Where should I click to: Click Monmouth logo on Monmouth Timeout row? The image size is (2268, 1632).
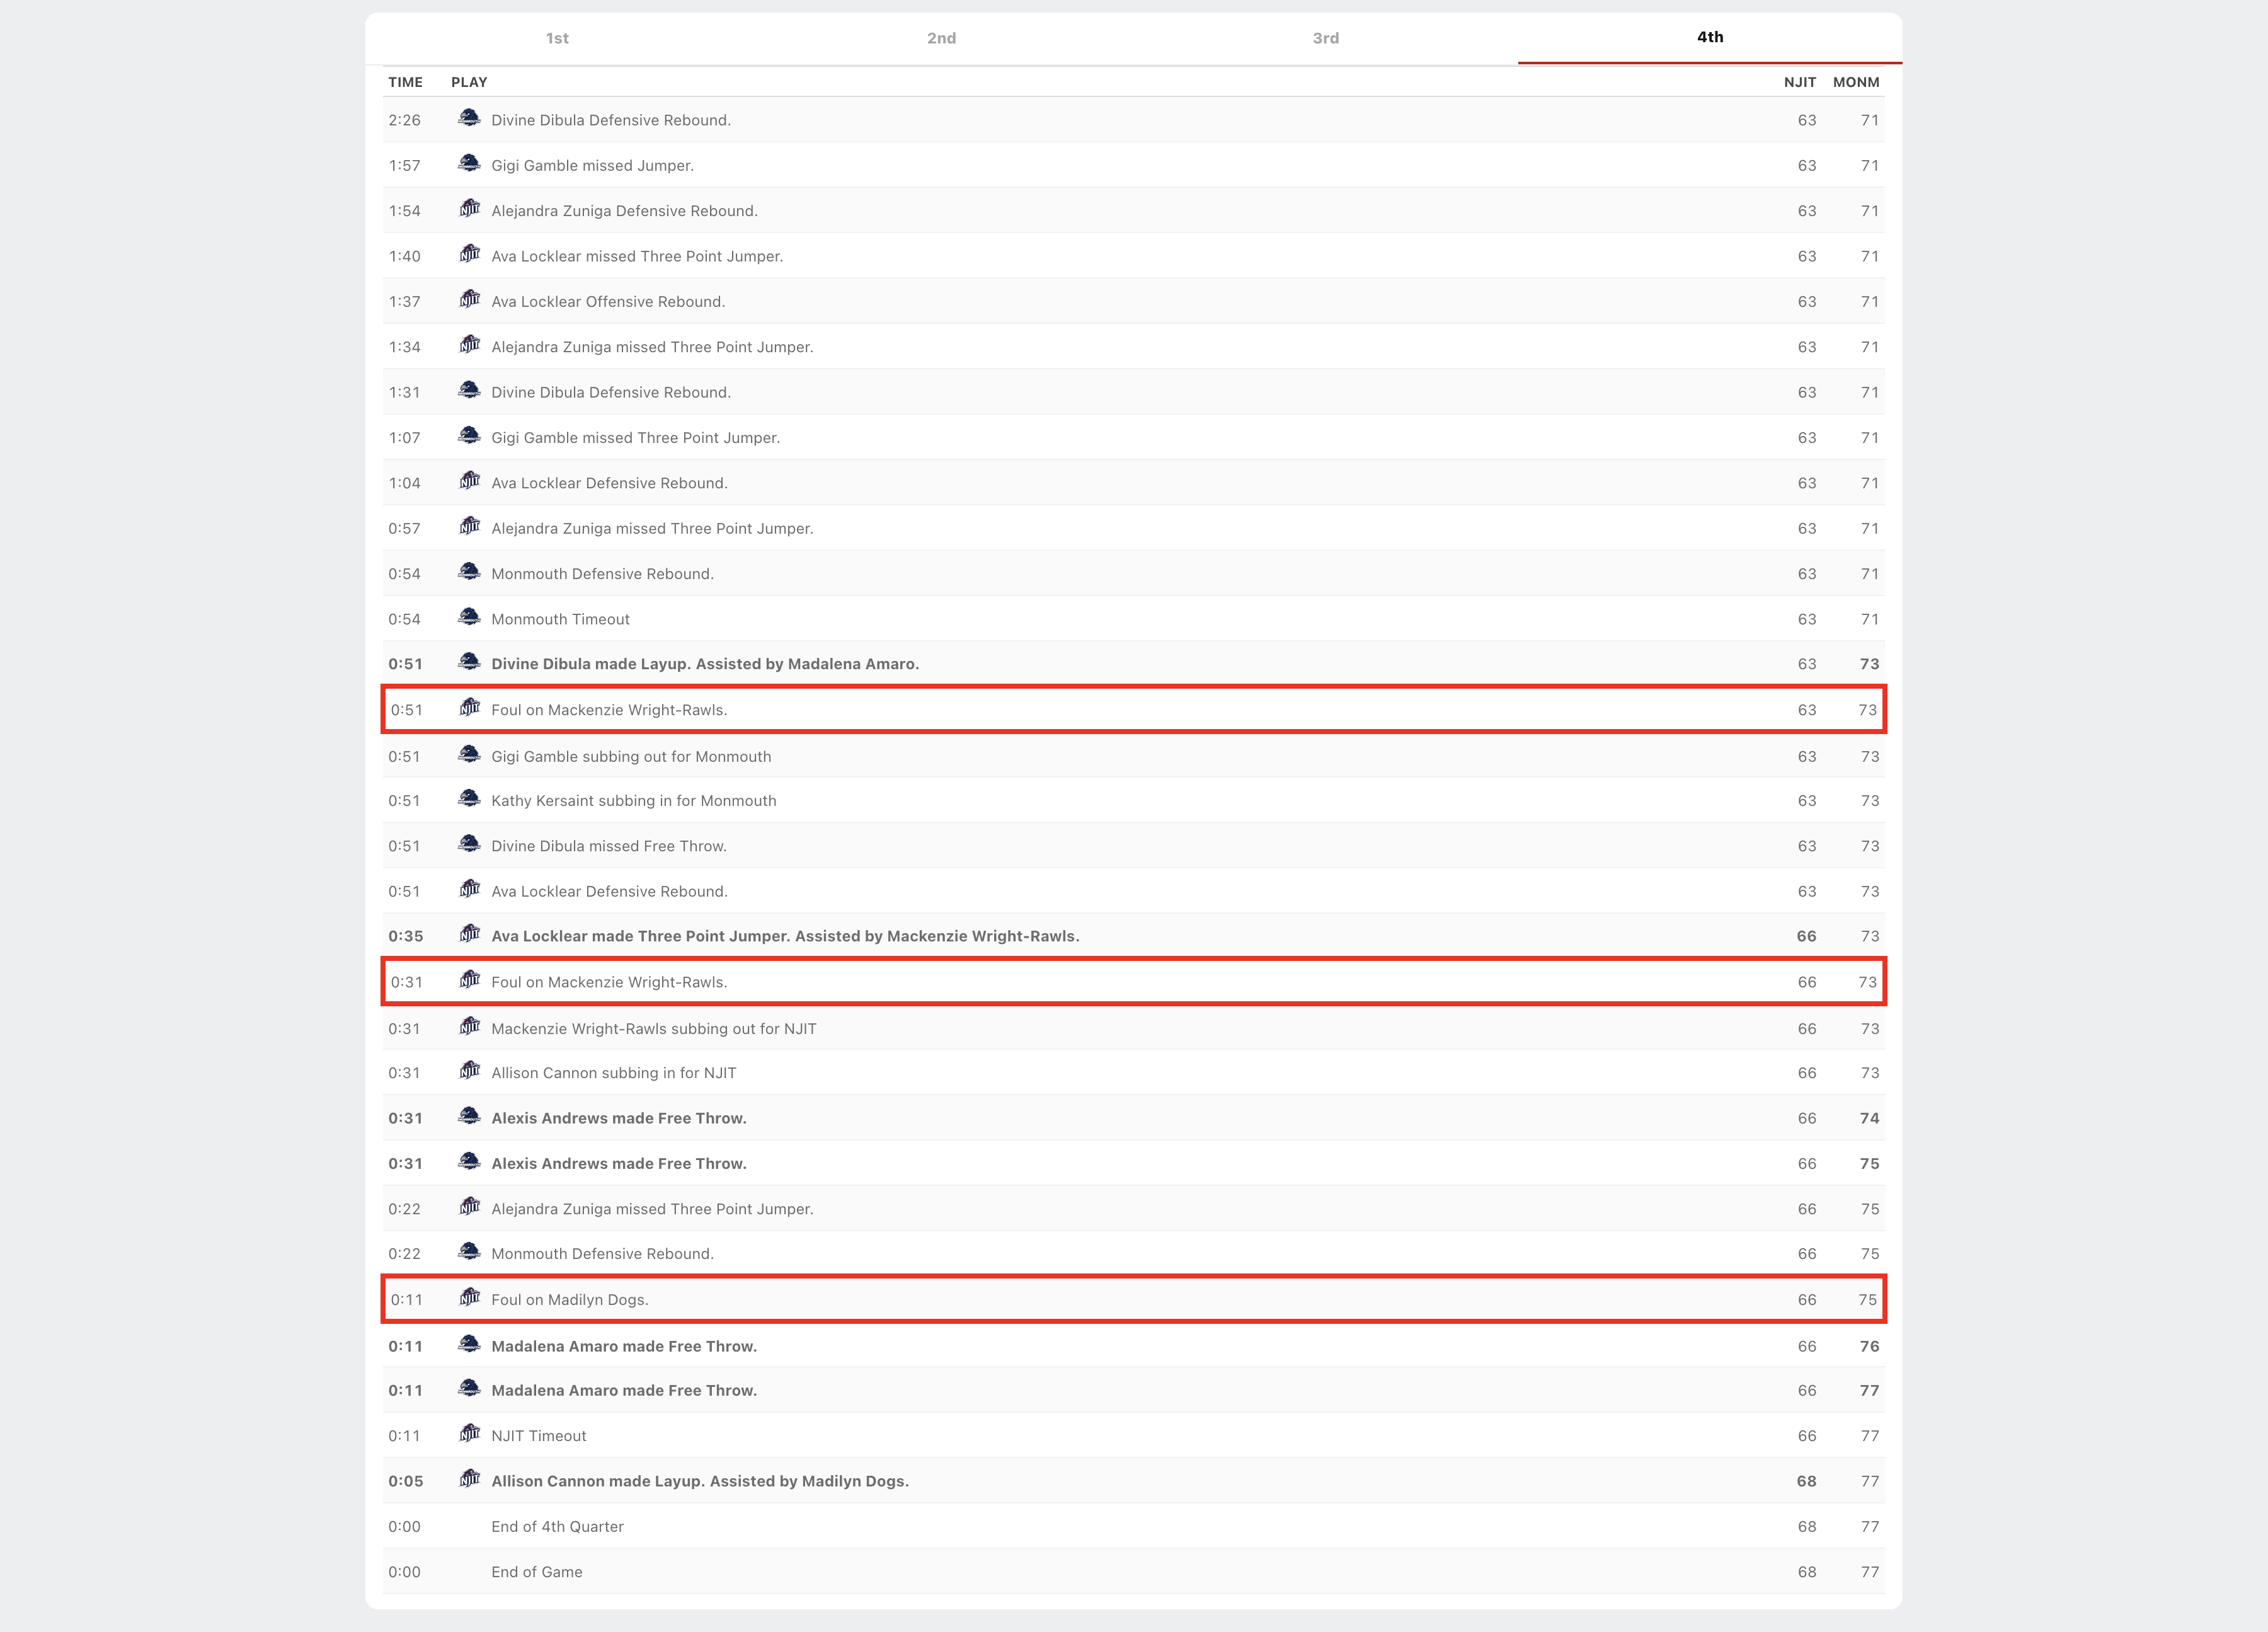coord(469,617)
